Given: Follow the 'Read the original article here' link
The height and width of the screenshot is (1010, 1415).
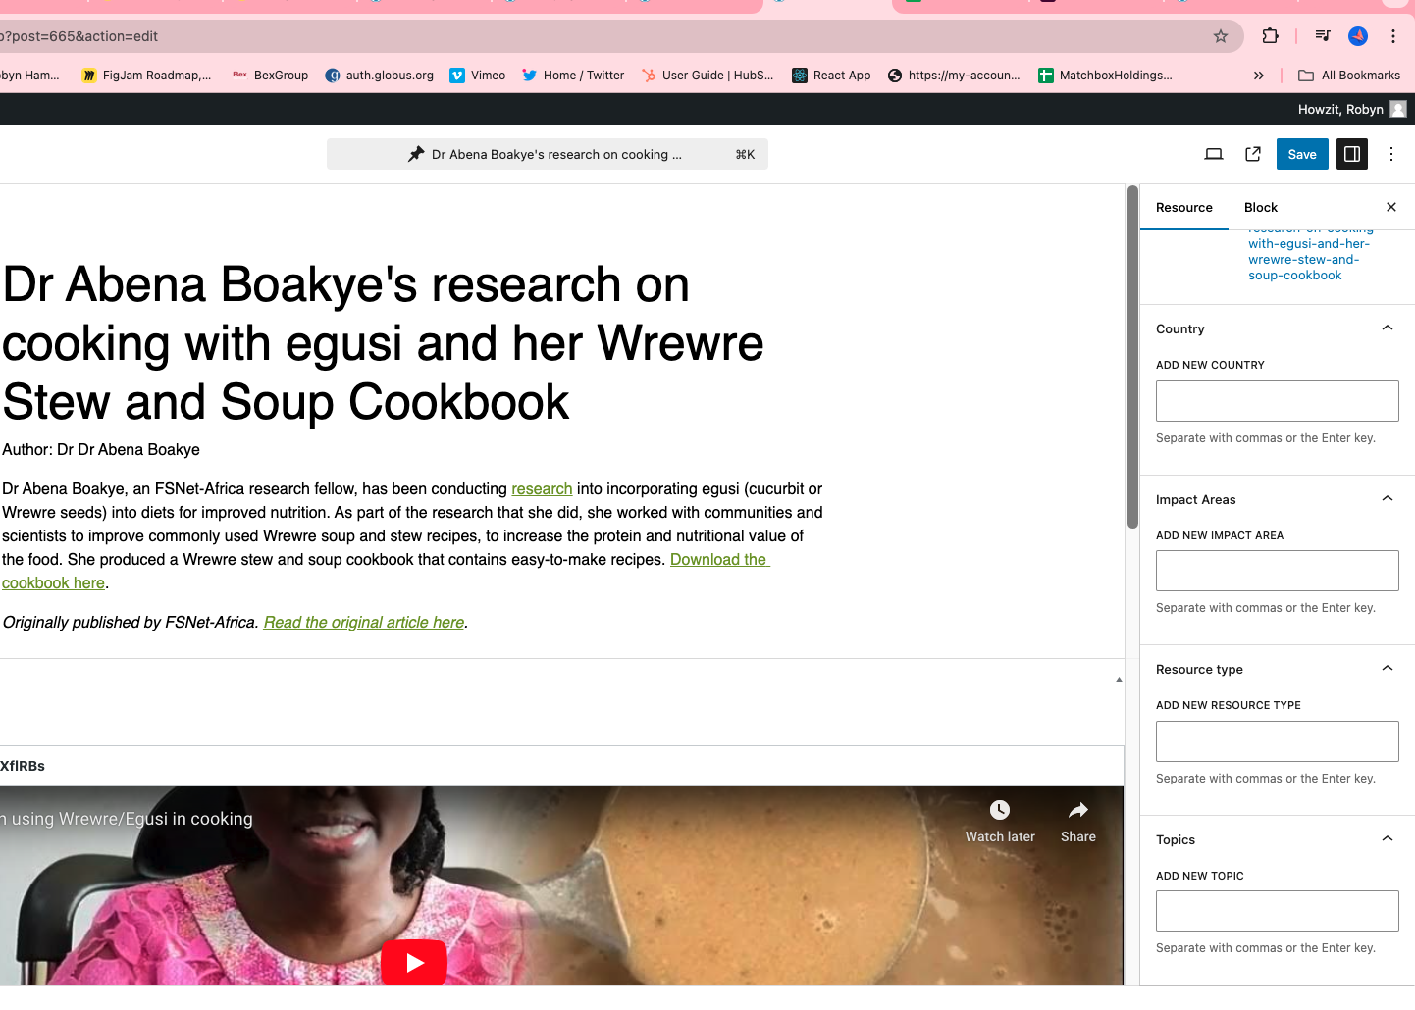Looking at the screenshot, I should (364, 623).
